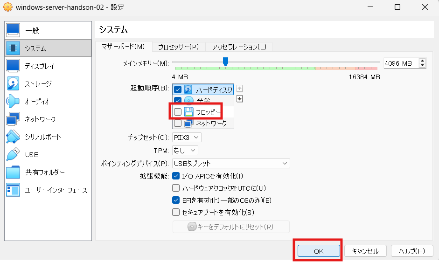This screenshot has width=439, height=262.
Task: Open the USB plug icon
Action: coord(13,154)
